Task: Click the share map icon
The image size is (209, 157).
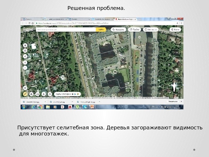Action: (44, 94)
